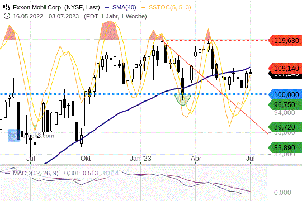This screenshot has height=201, width=302.
Task: Select the 119,630 red resistance price tag
Action: [x=285, y=41]
